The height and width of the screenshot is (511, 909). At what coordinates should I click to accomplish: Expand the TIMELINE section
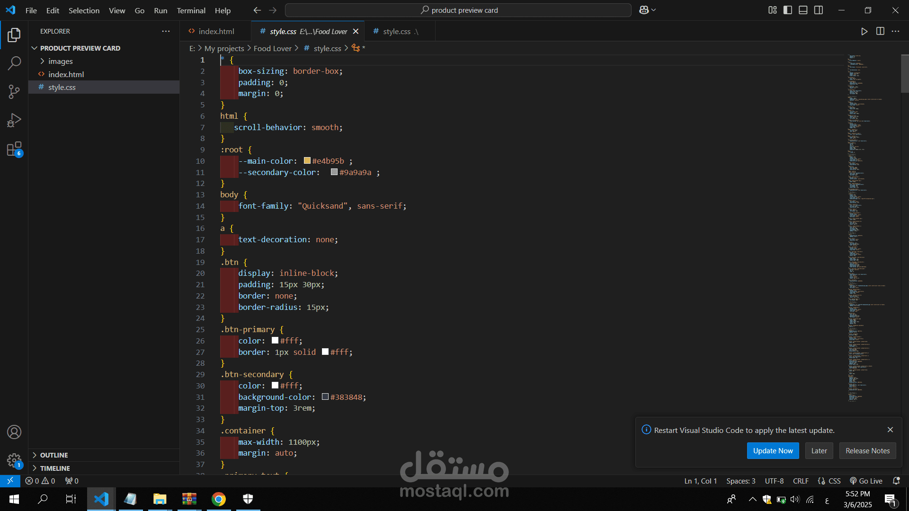tap(54, 468)
